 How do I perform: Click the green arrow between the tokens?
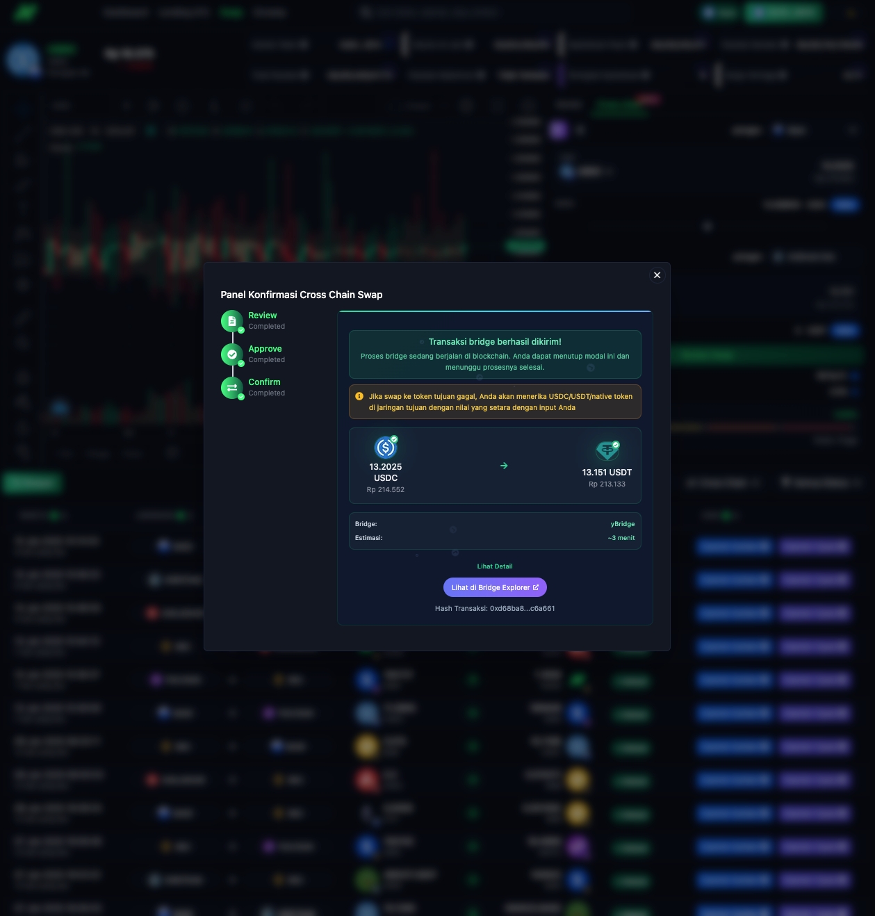coord(504,466)
